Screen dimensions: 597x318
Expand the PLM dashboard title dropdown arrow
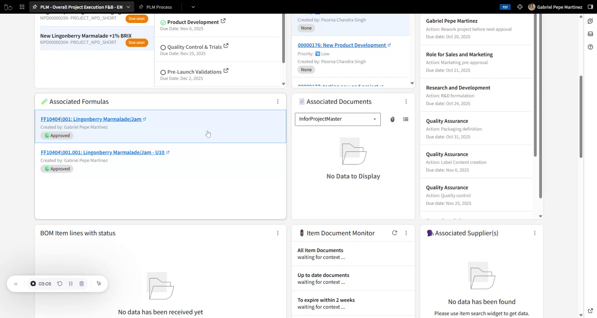coord(128,7)
